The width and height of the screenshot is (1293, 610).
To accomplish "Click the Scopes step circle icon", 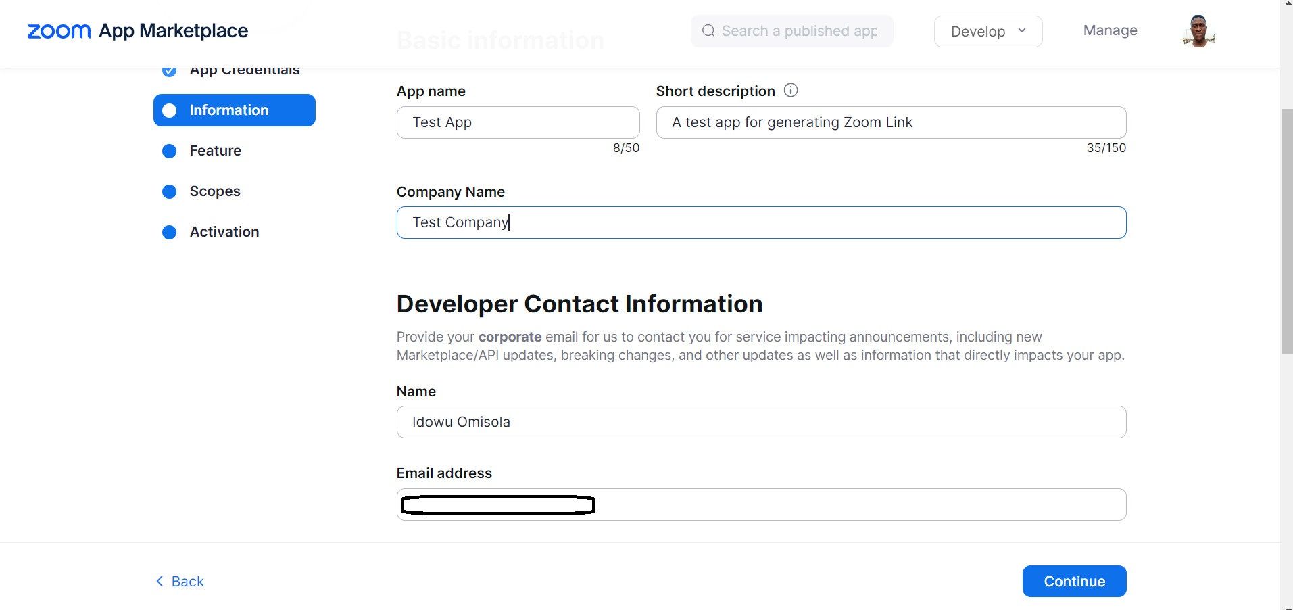I will 169,191.
